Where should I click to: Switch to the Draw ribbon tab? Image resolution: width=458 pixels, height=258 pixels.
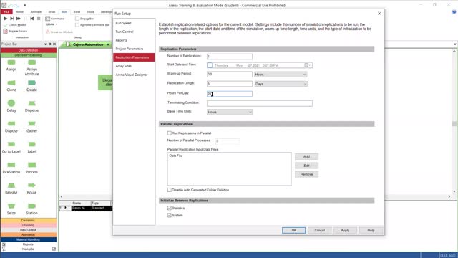pos(52,12)
